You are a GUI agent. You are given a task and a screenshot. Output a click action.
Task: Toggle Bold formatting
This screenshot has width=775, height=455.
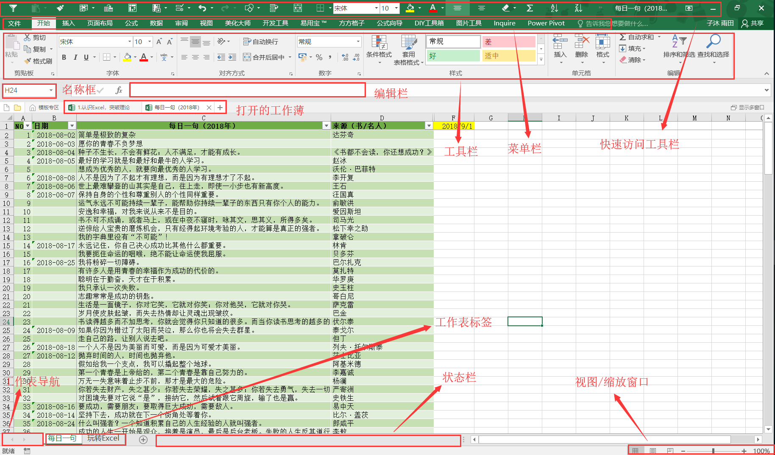tap(64, 57)
